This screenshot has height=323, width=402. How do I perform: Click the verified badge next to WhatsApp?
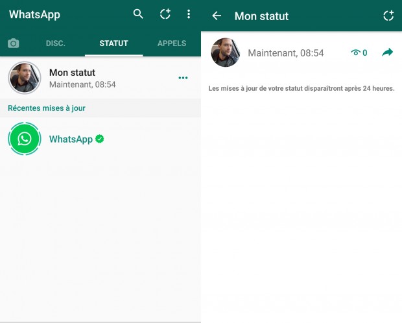coord(100,139)
